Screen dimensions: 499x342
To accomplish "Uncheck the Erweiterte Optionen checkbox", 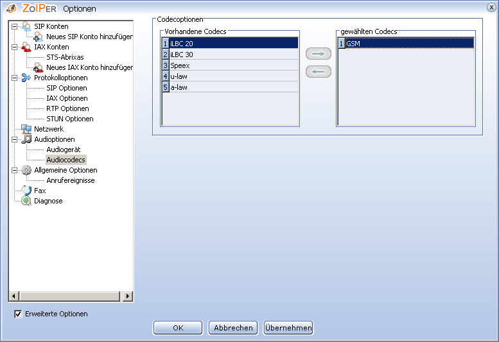I will pyautogui.click(x=18, y=314).
